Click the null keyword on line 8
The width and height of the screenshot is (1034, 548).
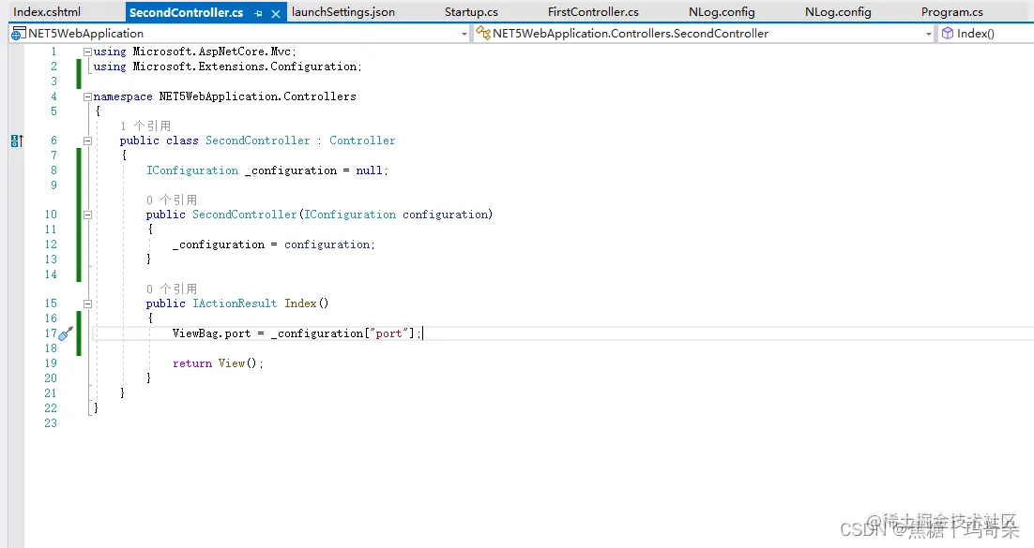click(x=369, y=170)
